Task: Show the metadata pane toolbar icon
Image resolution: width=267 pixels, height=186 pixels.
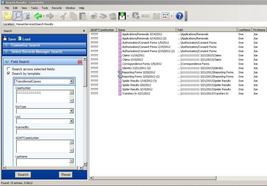Action: point(27,16)
